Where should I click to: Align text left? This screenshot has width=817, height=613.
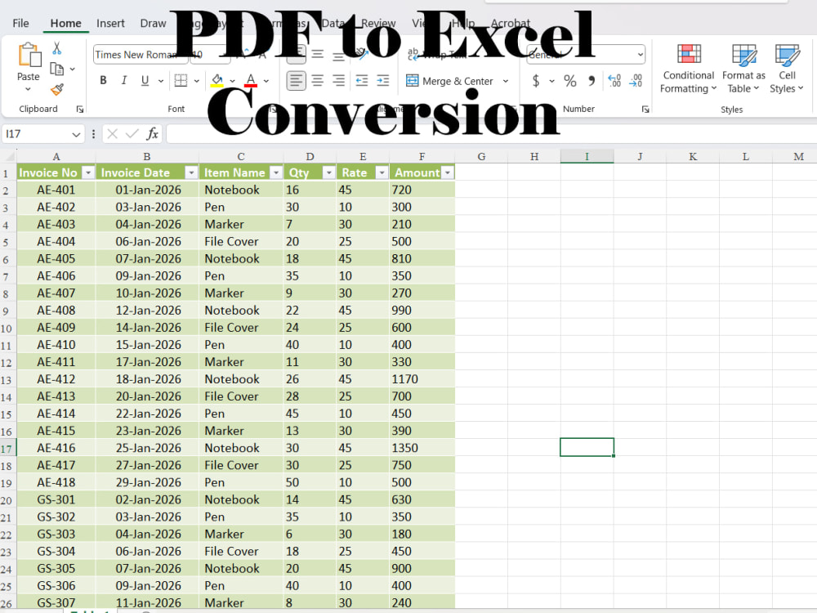click(296, 81)
